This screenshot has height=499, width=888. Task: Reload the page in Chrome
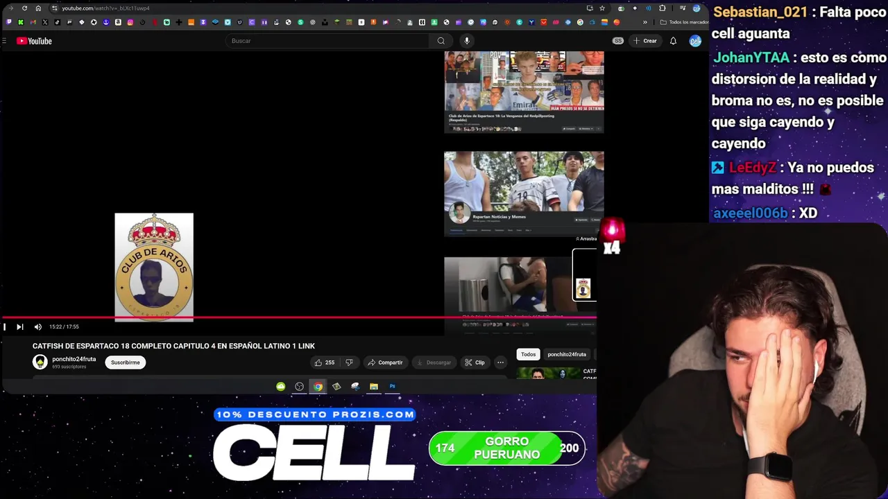[x=24, y=8]
